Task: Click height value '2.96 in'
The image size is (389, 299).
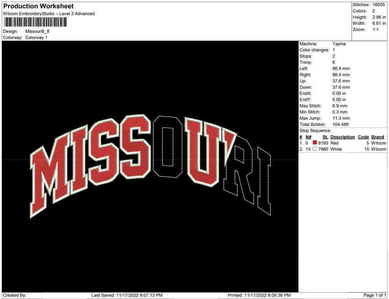Action: pyautogui.click(x=379, y=17)
